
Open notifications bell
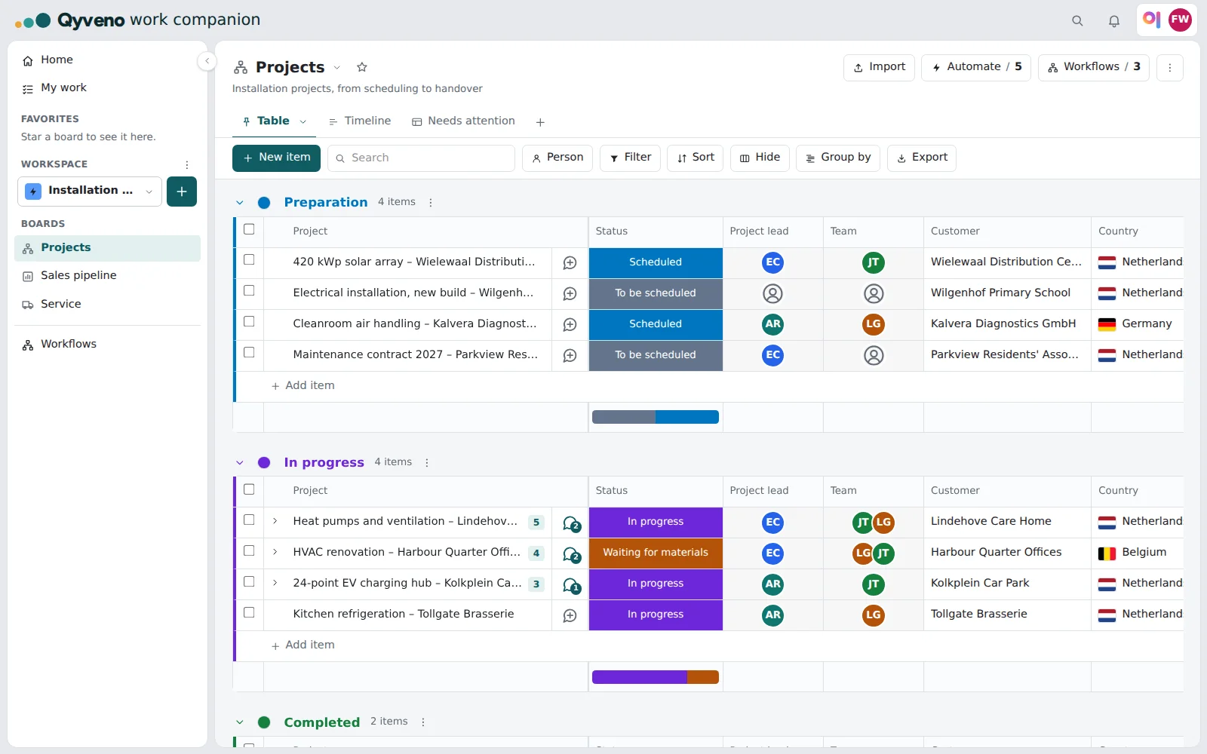tap(1114, 21)
